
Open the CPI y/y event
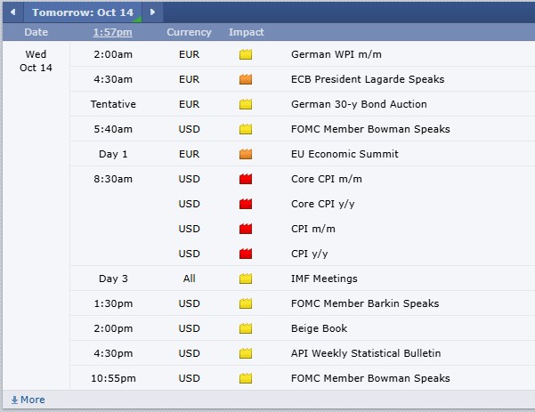[310, 254]
